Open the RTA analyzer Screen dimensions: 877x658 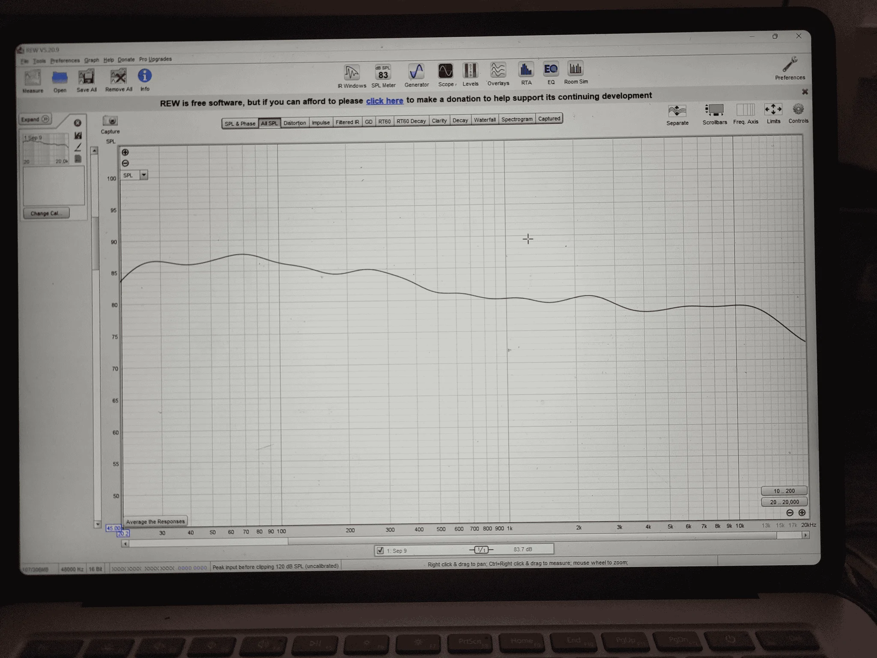point(526,73)
